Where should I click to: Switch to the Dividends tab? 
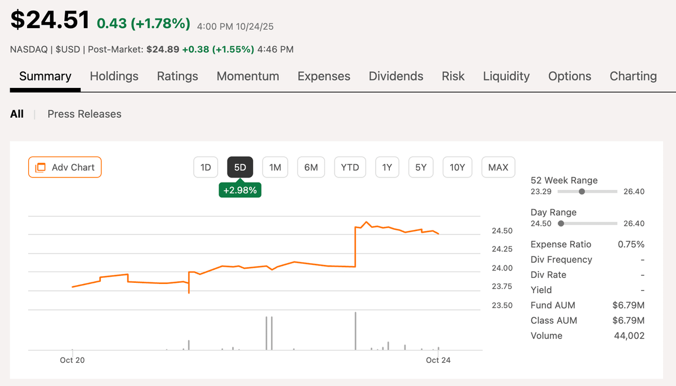pyautogui.click(x=396, y=76)
